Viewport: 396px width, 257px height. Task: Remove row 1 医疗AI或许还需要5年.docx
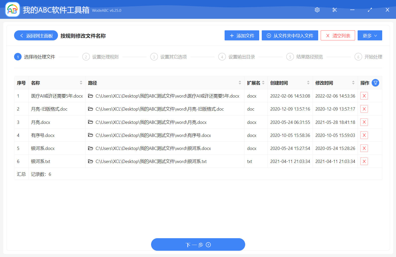pos(364,96)
